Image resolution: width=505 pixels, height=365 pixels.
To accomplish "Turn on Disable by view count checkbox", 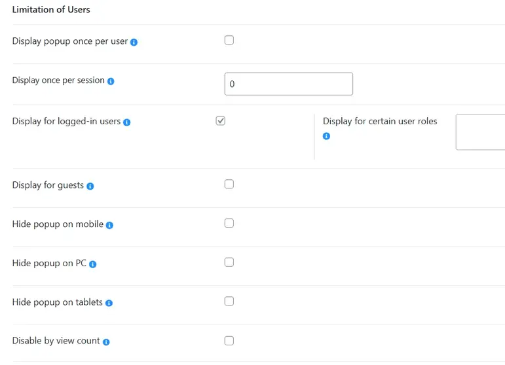I will [x=229, y=340].
